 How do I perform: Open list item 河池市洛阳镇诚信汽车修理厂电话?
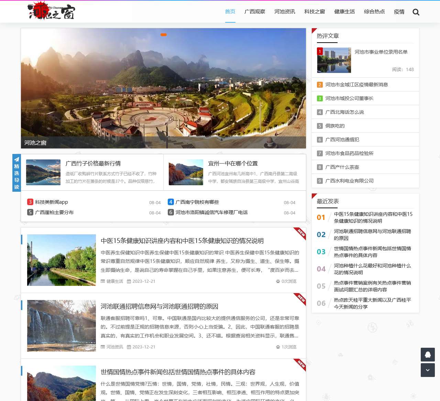tap(212, 212)
